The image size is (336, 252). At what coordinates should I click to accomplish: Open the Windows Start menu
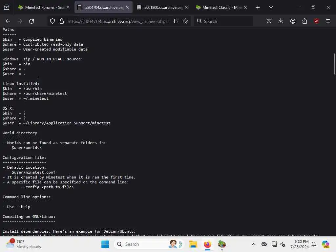[x=105, y=244]
